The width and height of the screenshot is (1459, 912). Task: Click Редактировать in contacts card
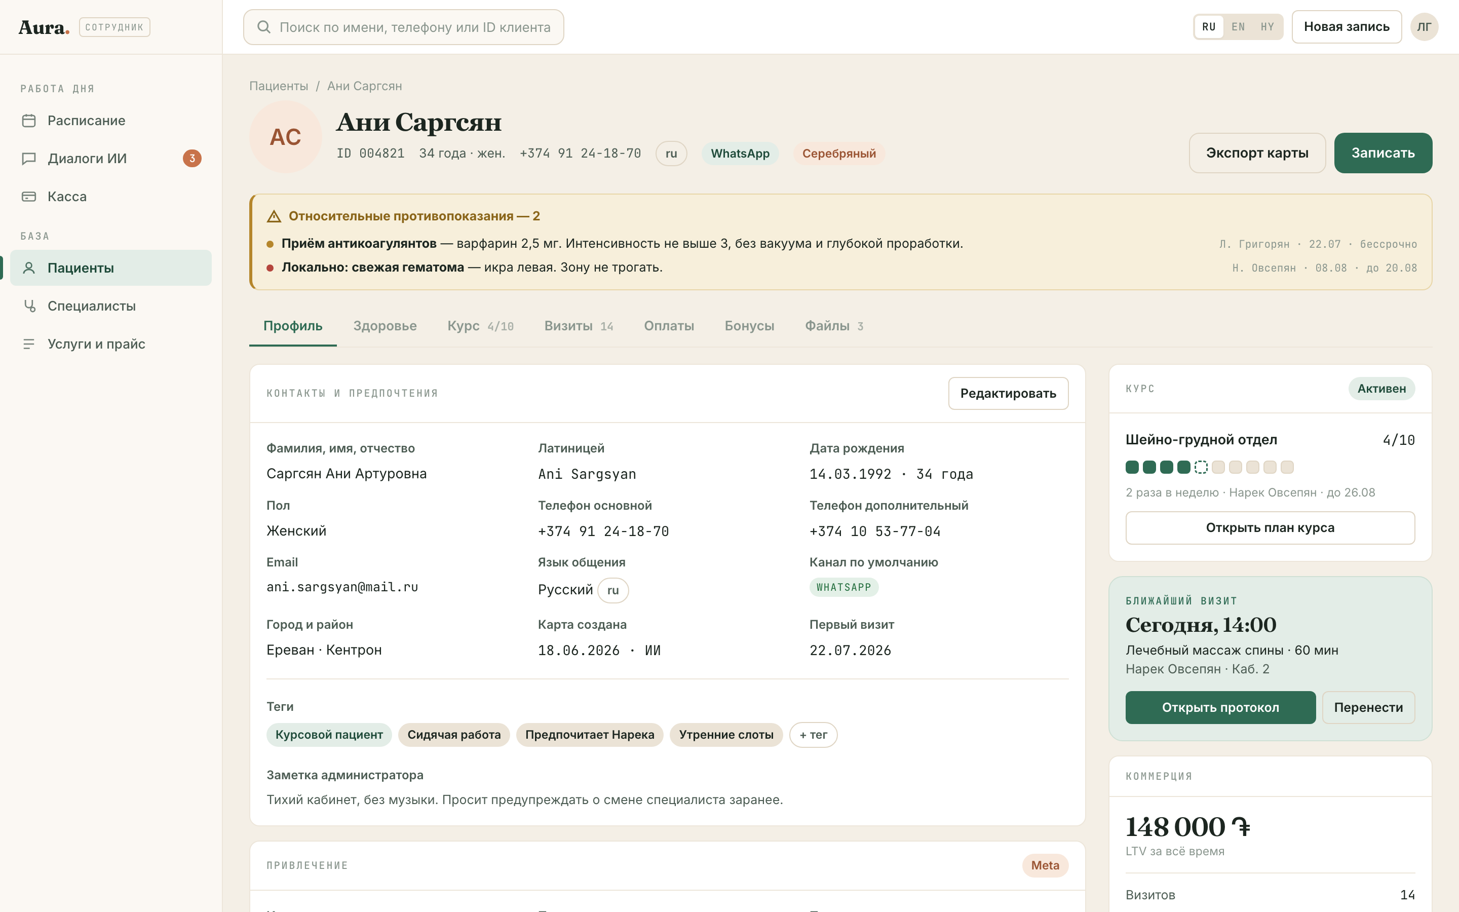pyautogui.click(x=1008, y=393)
